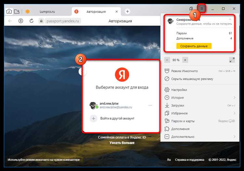
Task: Open the bookmarks panel icon near menu
Action: click(191, 9)
